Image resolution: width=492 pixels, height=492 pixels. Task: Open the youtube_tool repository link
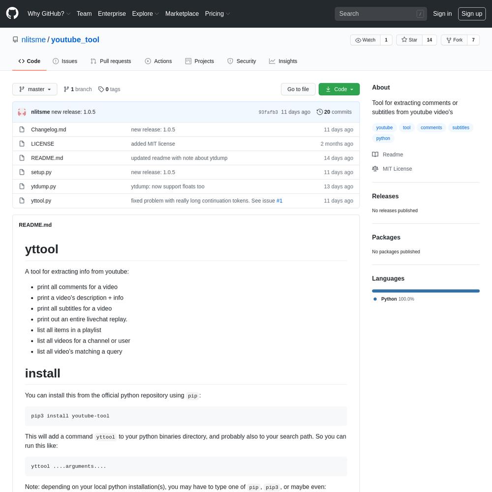coord(75,40)
